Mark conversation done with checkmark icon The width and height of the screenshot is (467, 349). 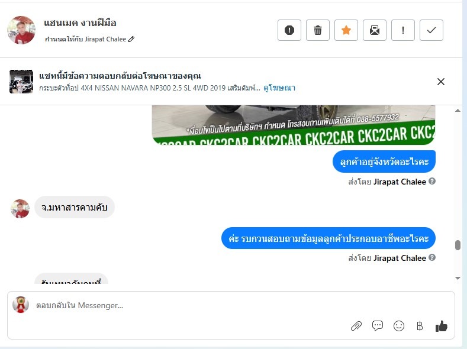[431, 30]
